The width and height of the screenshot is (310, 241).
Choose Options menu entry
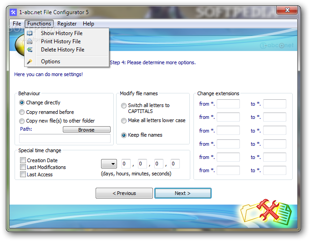click(67, 62)
